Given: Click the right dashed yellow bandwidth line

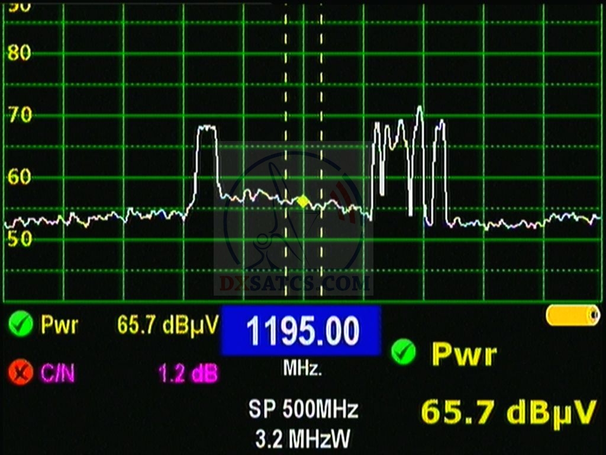Looking at the screenshot, I should [x=321, y=148].
